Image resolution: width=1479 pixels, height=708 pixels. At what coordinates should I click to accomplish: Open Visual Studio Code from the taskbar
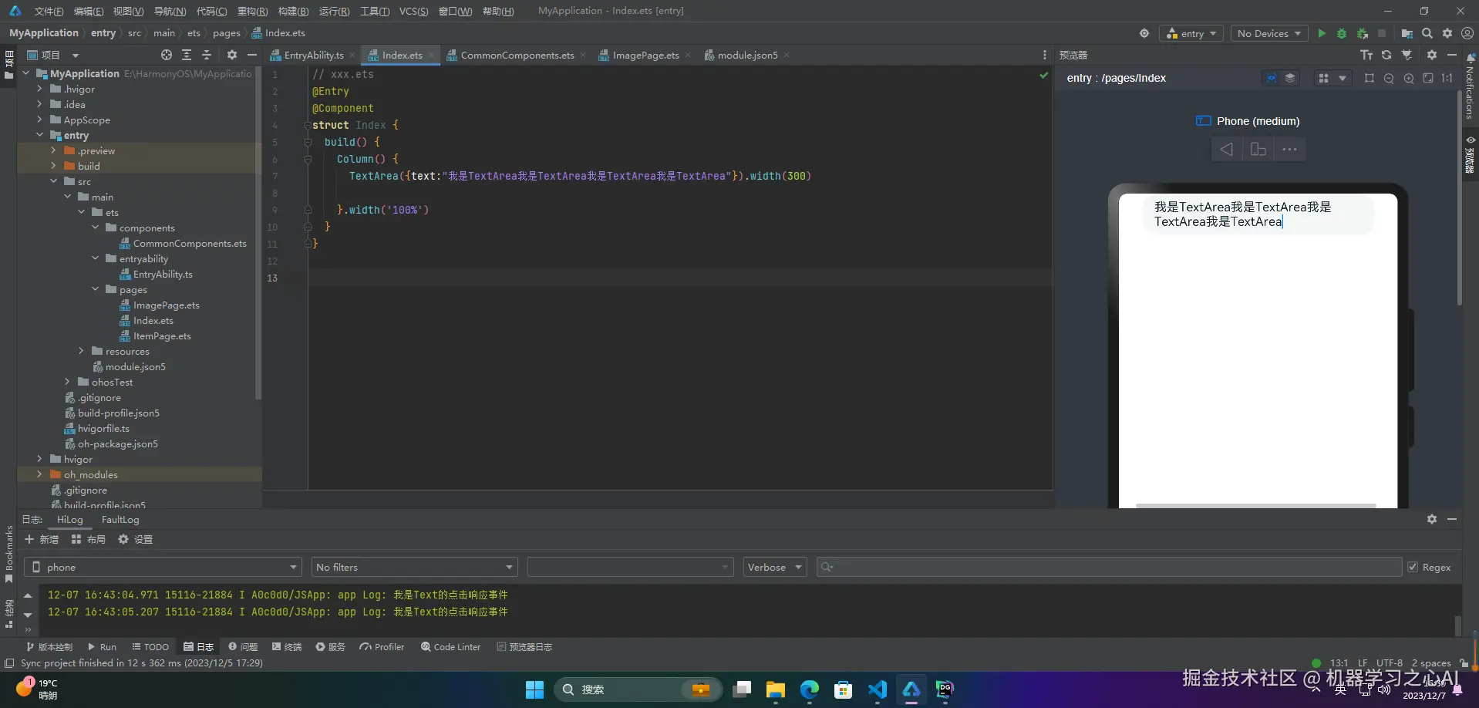(877, 689)
